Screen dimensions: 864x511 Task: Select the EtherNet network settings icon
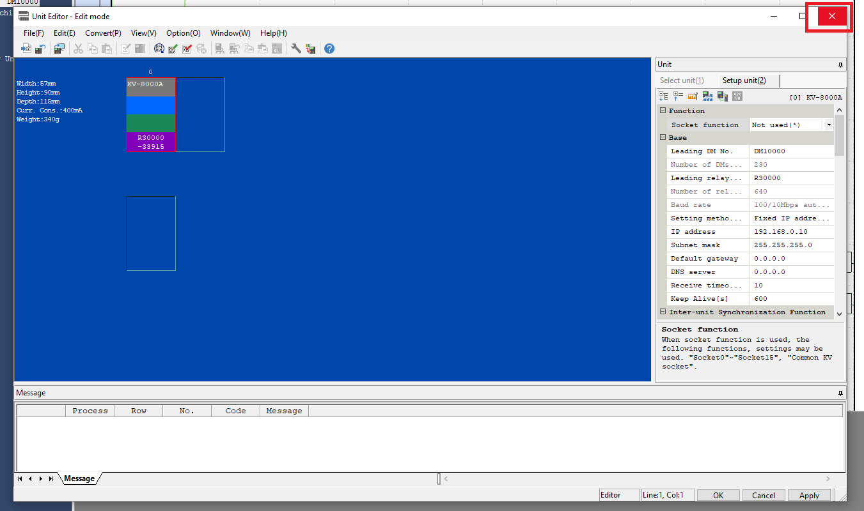point(707,96)
